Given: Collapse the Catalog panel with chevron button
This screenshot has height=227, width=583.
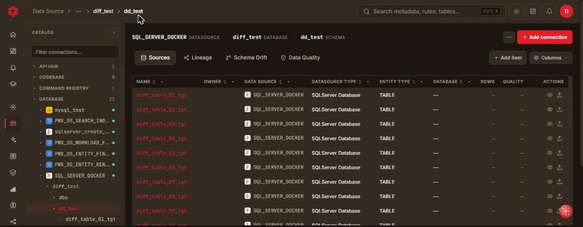Looking at the screenshot, I should coord(114,32).
